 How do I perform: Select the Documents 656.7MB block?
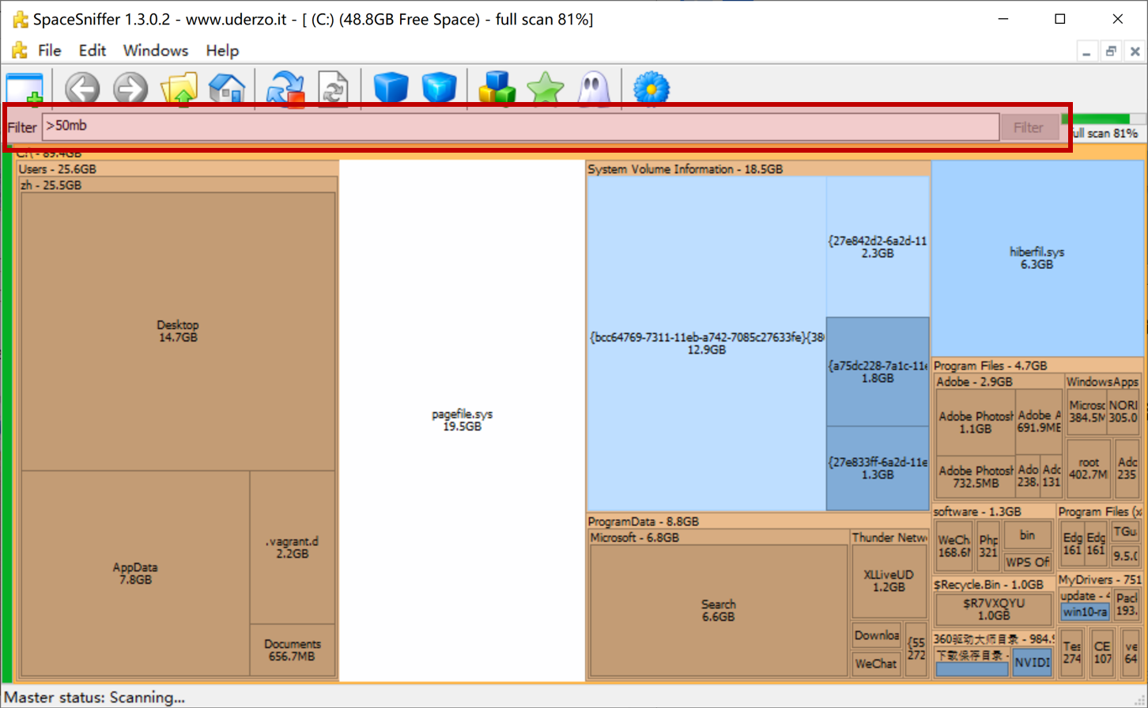[293, 650]
